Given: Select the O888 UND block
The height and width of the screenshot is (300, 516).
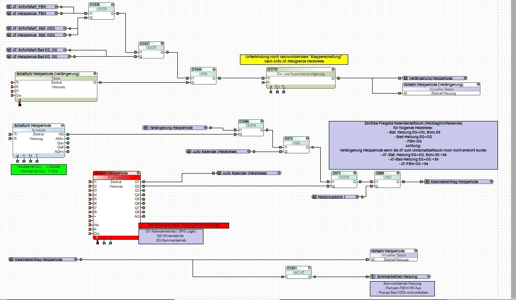Looking at the screenshot, I should (x=387, y=179).
